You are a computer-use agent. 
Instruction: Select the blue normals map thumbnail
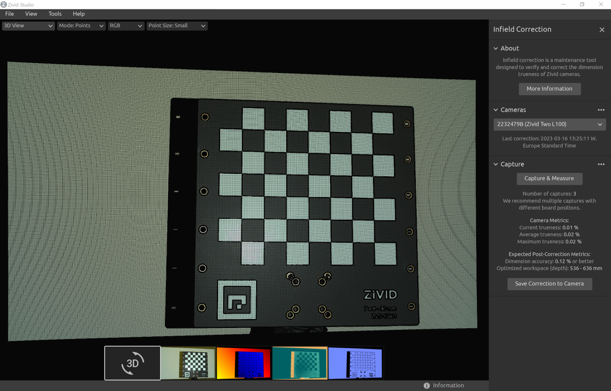tap(356, 363)
